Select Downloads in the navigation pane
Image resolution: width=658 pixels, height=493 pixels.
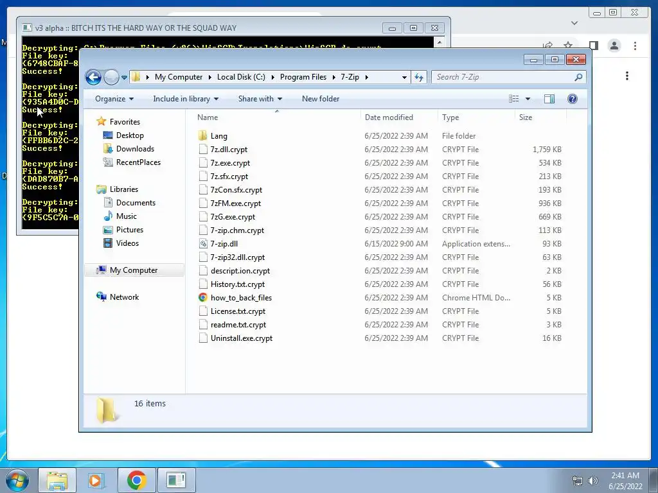(135, 149)
